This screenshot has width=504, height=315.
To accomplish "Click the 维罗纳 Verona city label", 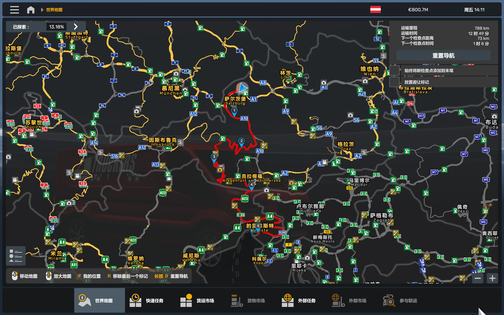I will click(135, 260).
